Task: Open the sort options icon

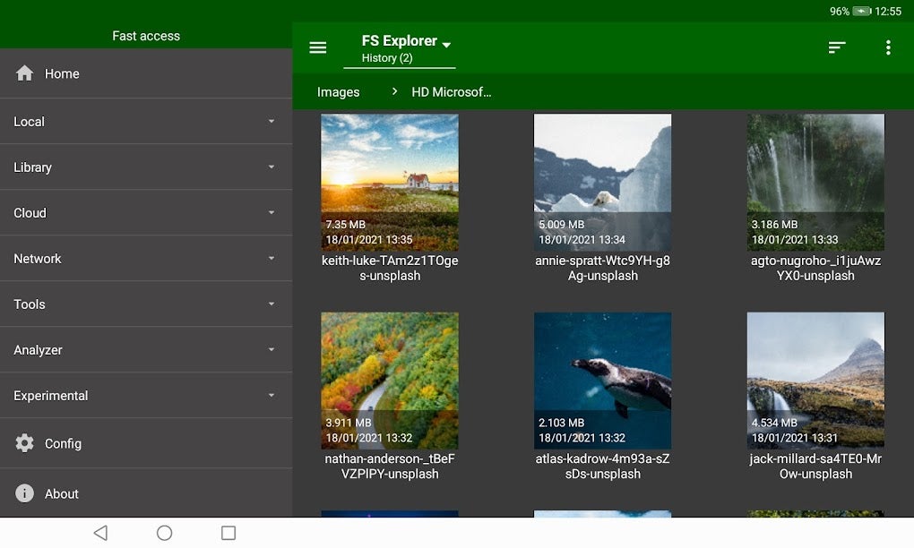Action: click(837, 47)
